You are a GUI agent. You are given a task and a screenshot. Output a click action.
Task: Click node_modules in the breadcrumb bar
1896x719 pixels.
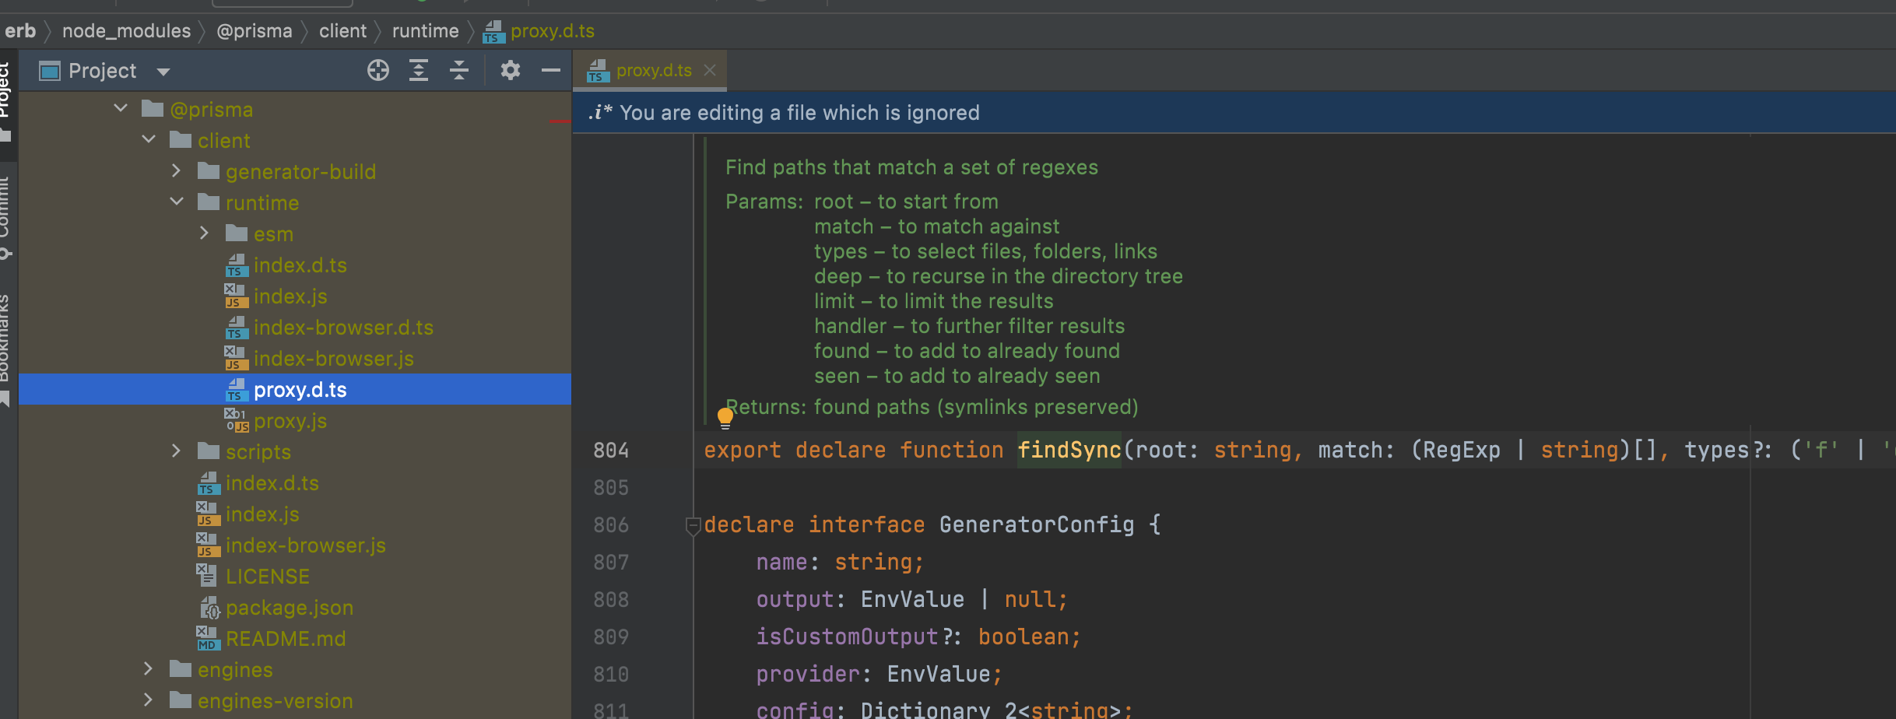point(126,31)
